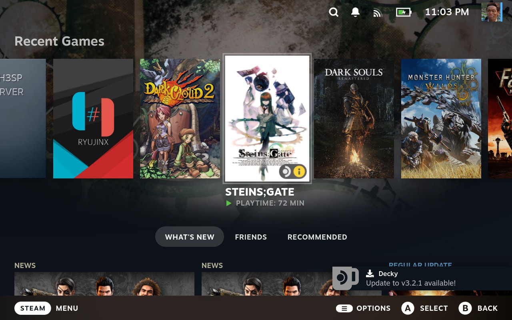Open the Steam menu button

click(33, 308)
